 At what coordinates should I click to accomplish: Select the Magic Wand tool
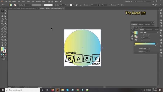pyautogui.click(x=2, y=13)
